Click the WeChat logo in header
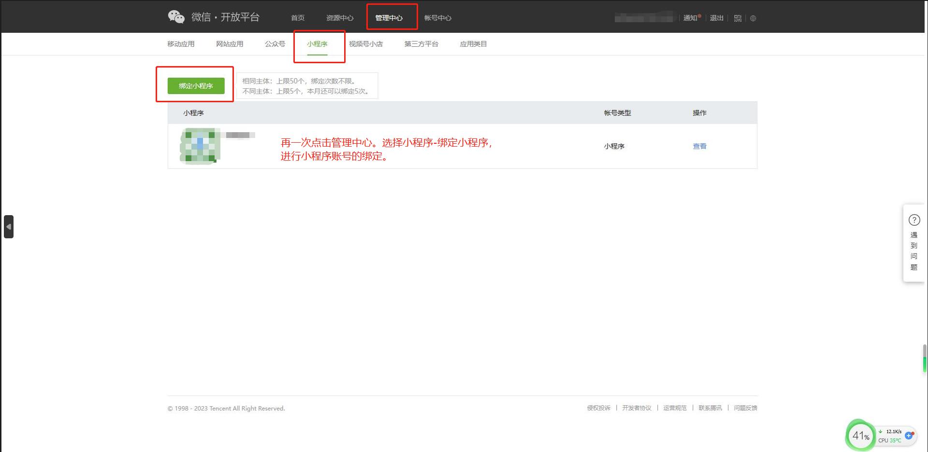Viewport: 928px width, 452px height. 176,17
